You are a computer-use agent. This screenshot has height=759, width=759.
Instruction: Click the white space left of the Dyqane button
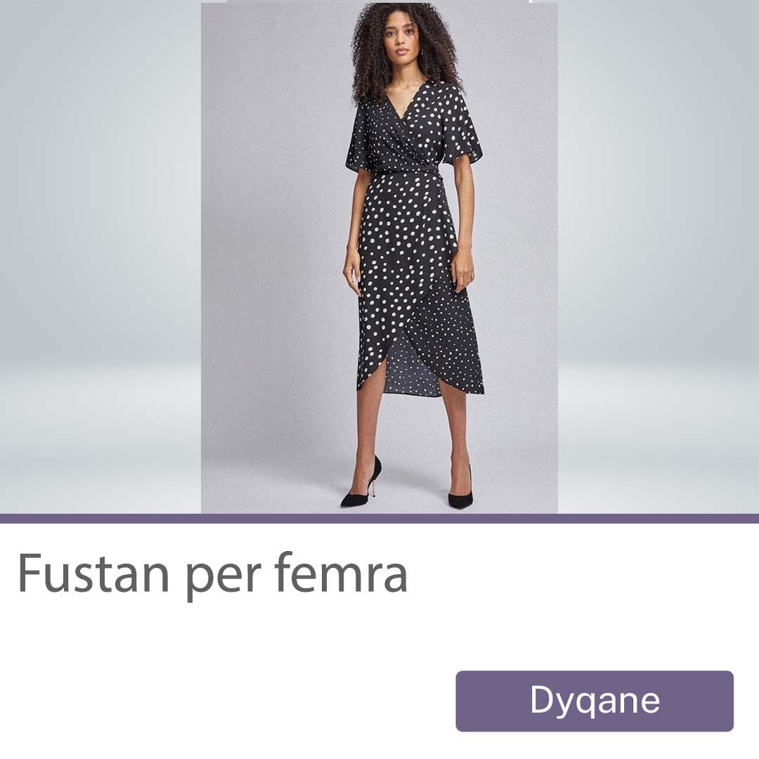228,701
